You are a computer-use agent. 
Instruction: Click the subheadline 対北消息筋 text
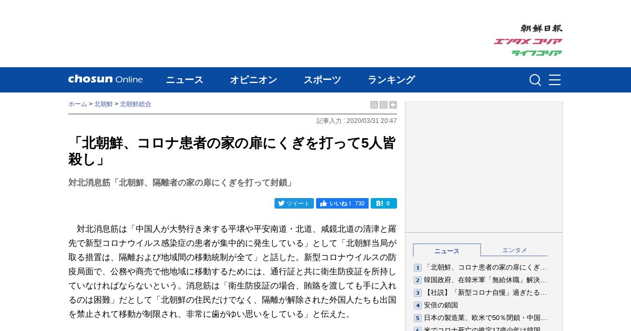pyautogui.click(x=181, y=182)
